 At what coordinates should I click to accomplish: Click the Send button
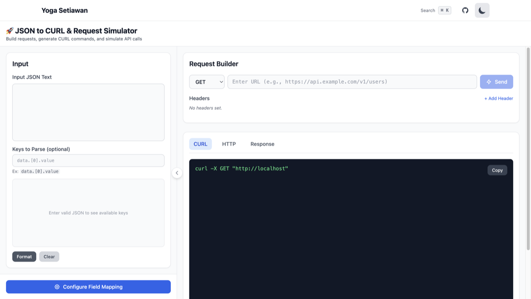(x=496, y=81)
